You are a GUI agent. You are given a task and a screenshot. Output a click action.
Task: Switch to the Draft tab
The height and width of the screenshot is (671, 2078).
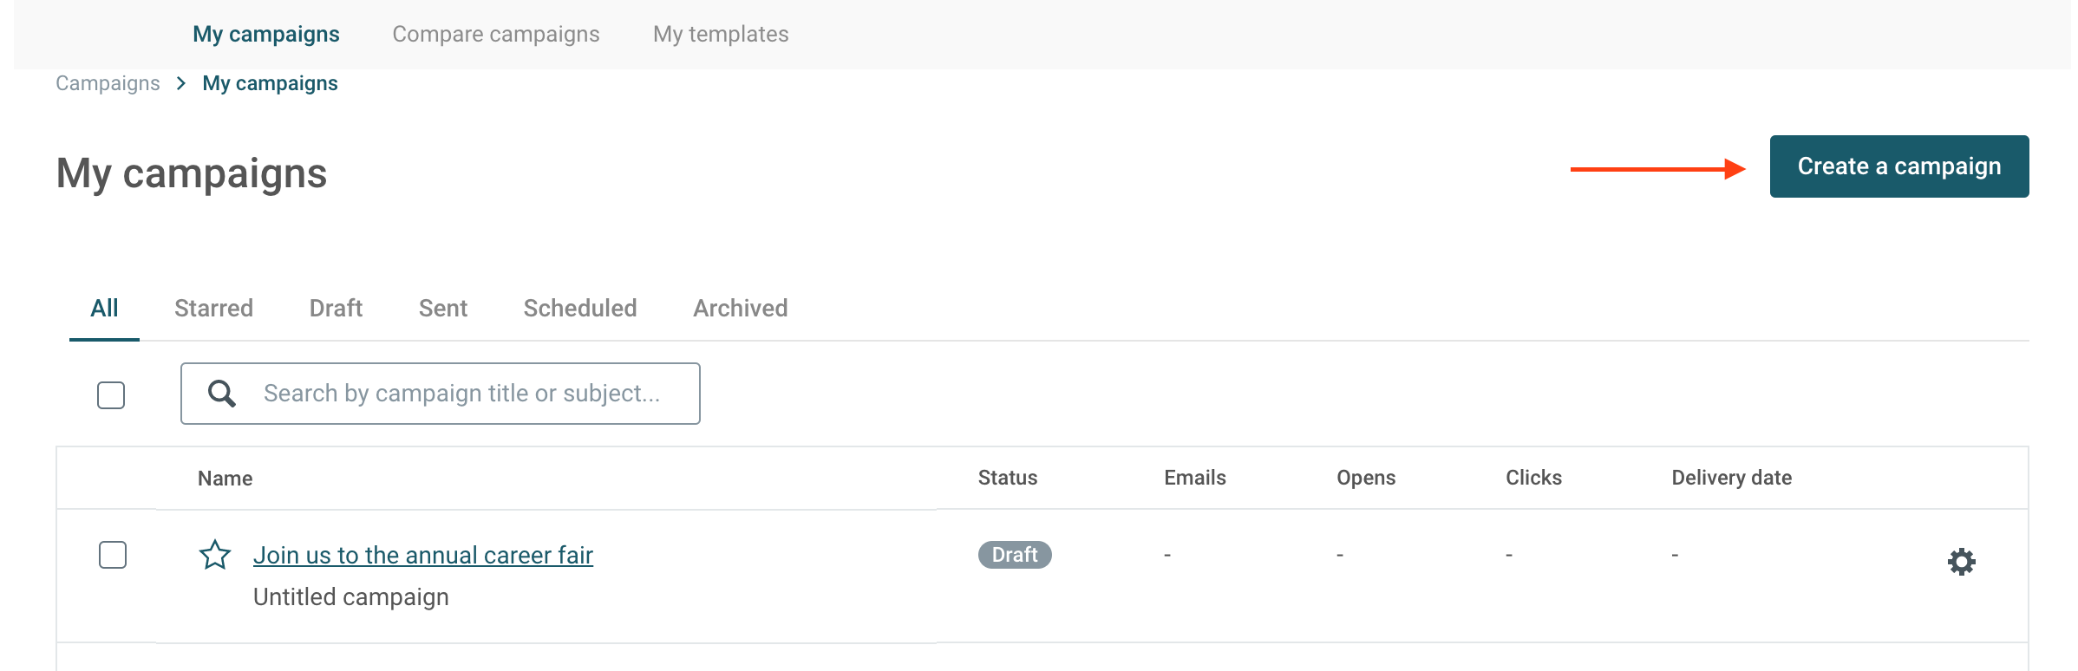click(336, 309)
